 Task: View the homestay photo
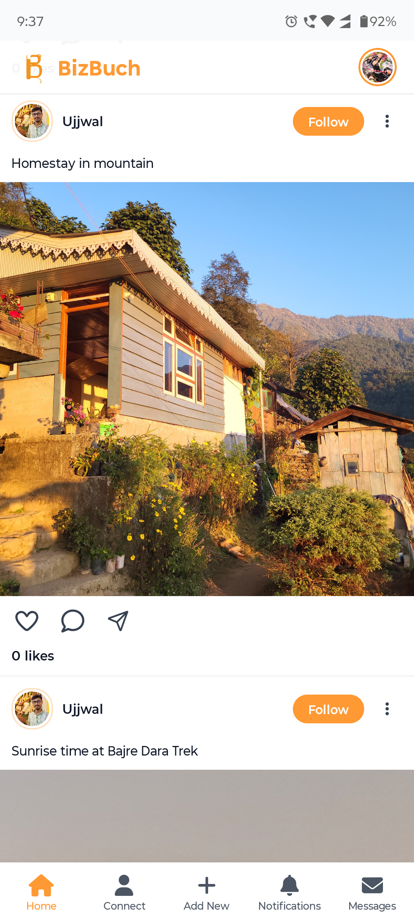pos(207,389)
